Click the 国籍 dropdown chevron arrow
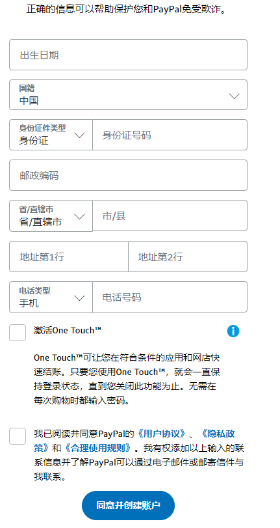This screenshot has height=528, width=280. pyautogui.click(x=234, y=96)
